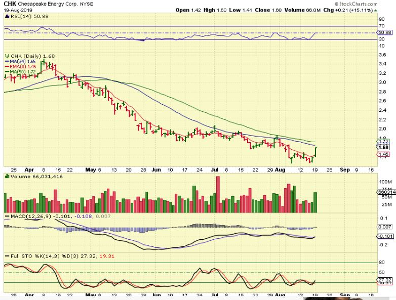Screen dimensions: 396x300
Task: Click the MA(34) 1.65 legend text
Action: (23, 61)
